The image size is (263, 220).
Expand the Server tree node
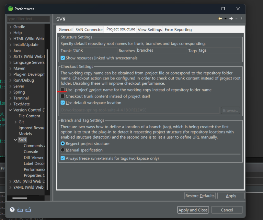pos(10,86)
